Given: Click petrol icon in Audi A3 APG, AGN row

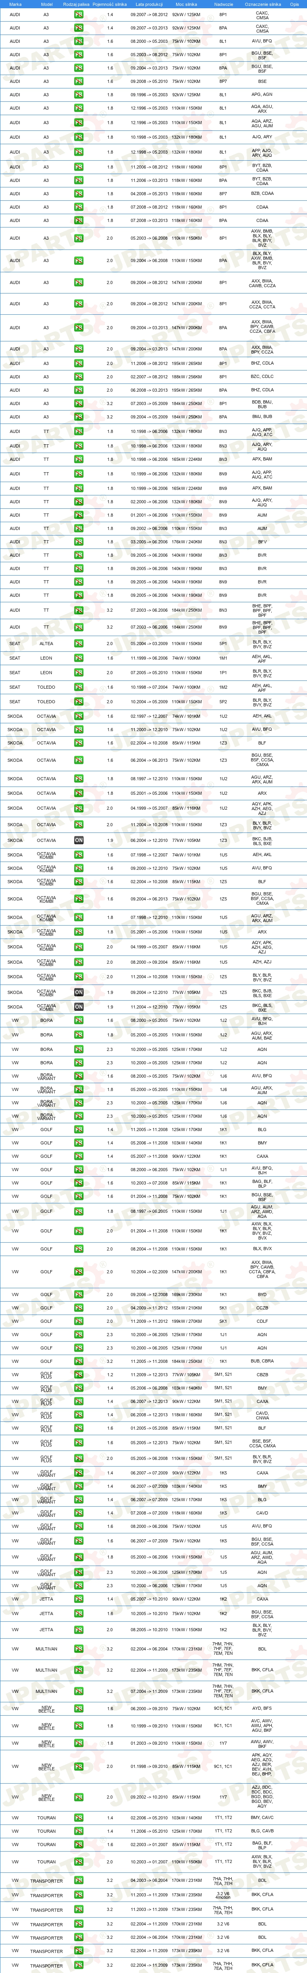Looking at the screenshot, I should (79, 94).
